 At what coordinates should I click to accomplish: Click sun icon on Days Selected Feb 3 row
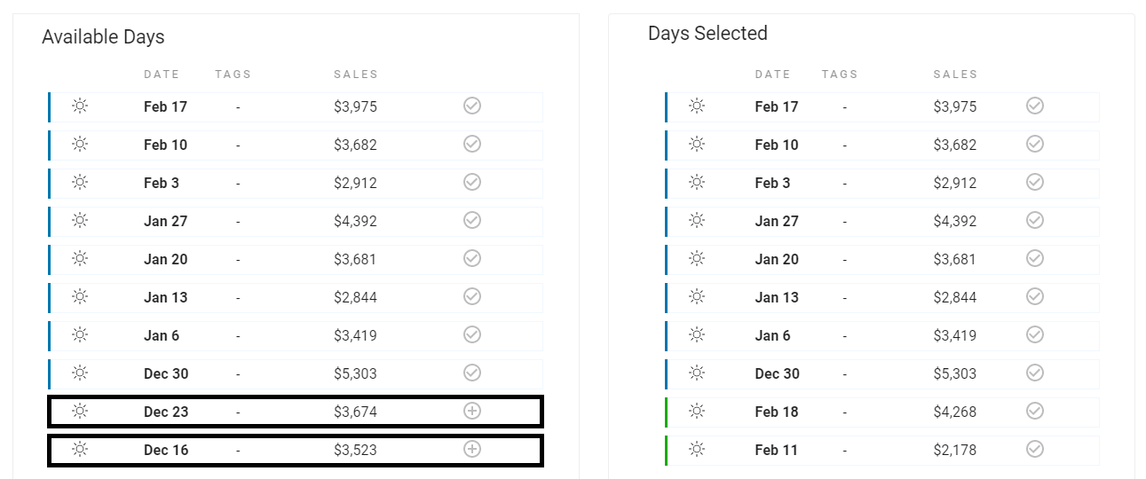pos(697,183)
